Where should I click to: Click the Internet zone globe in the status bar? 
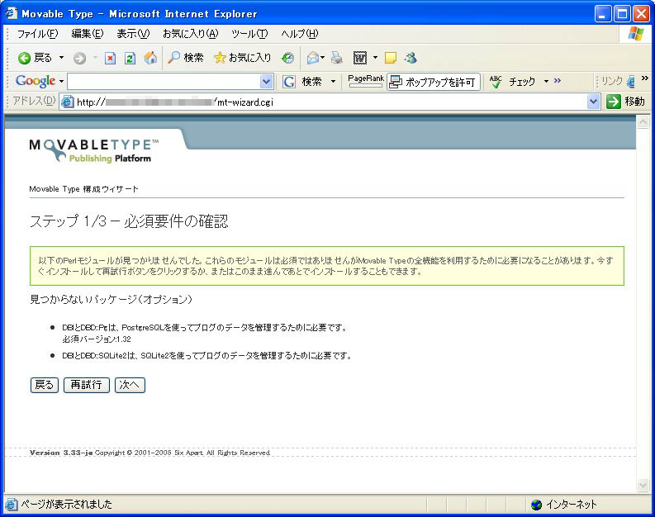tap(536, 505)
